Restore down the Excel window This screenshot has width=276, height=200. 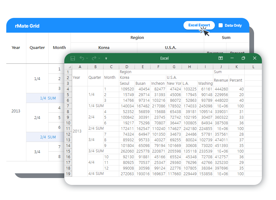click(x=243, y=58)
